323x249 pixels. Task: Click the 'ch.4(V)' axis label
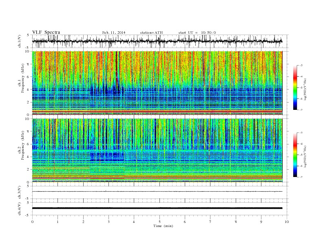[x=20, y=209]
